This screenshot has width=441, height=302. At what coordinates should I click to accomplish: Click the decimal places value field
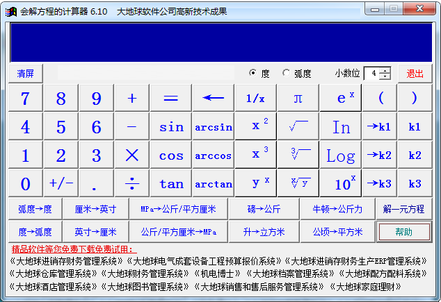372,74
